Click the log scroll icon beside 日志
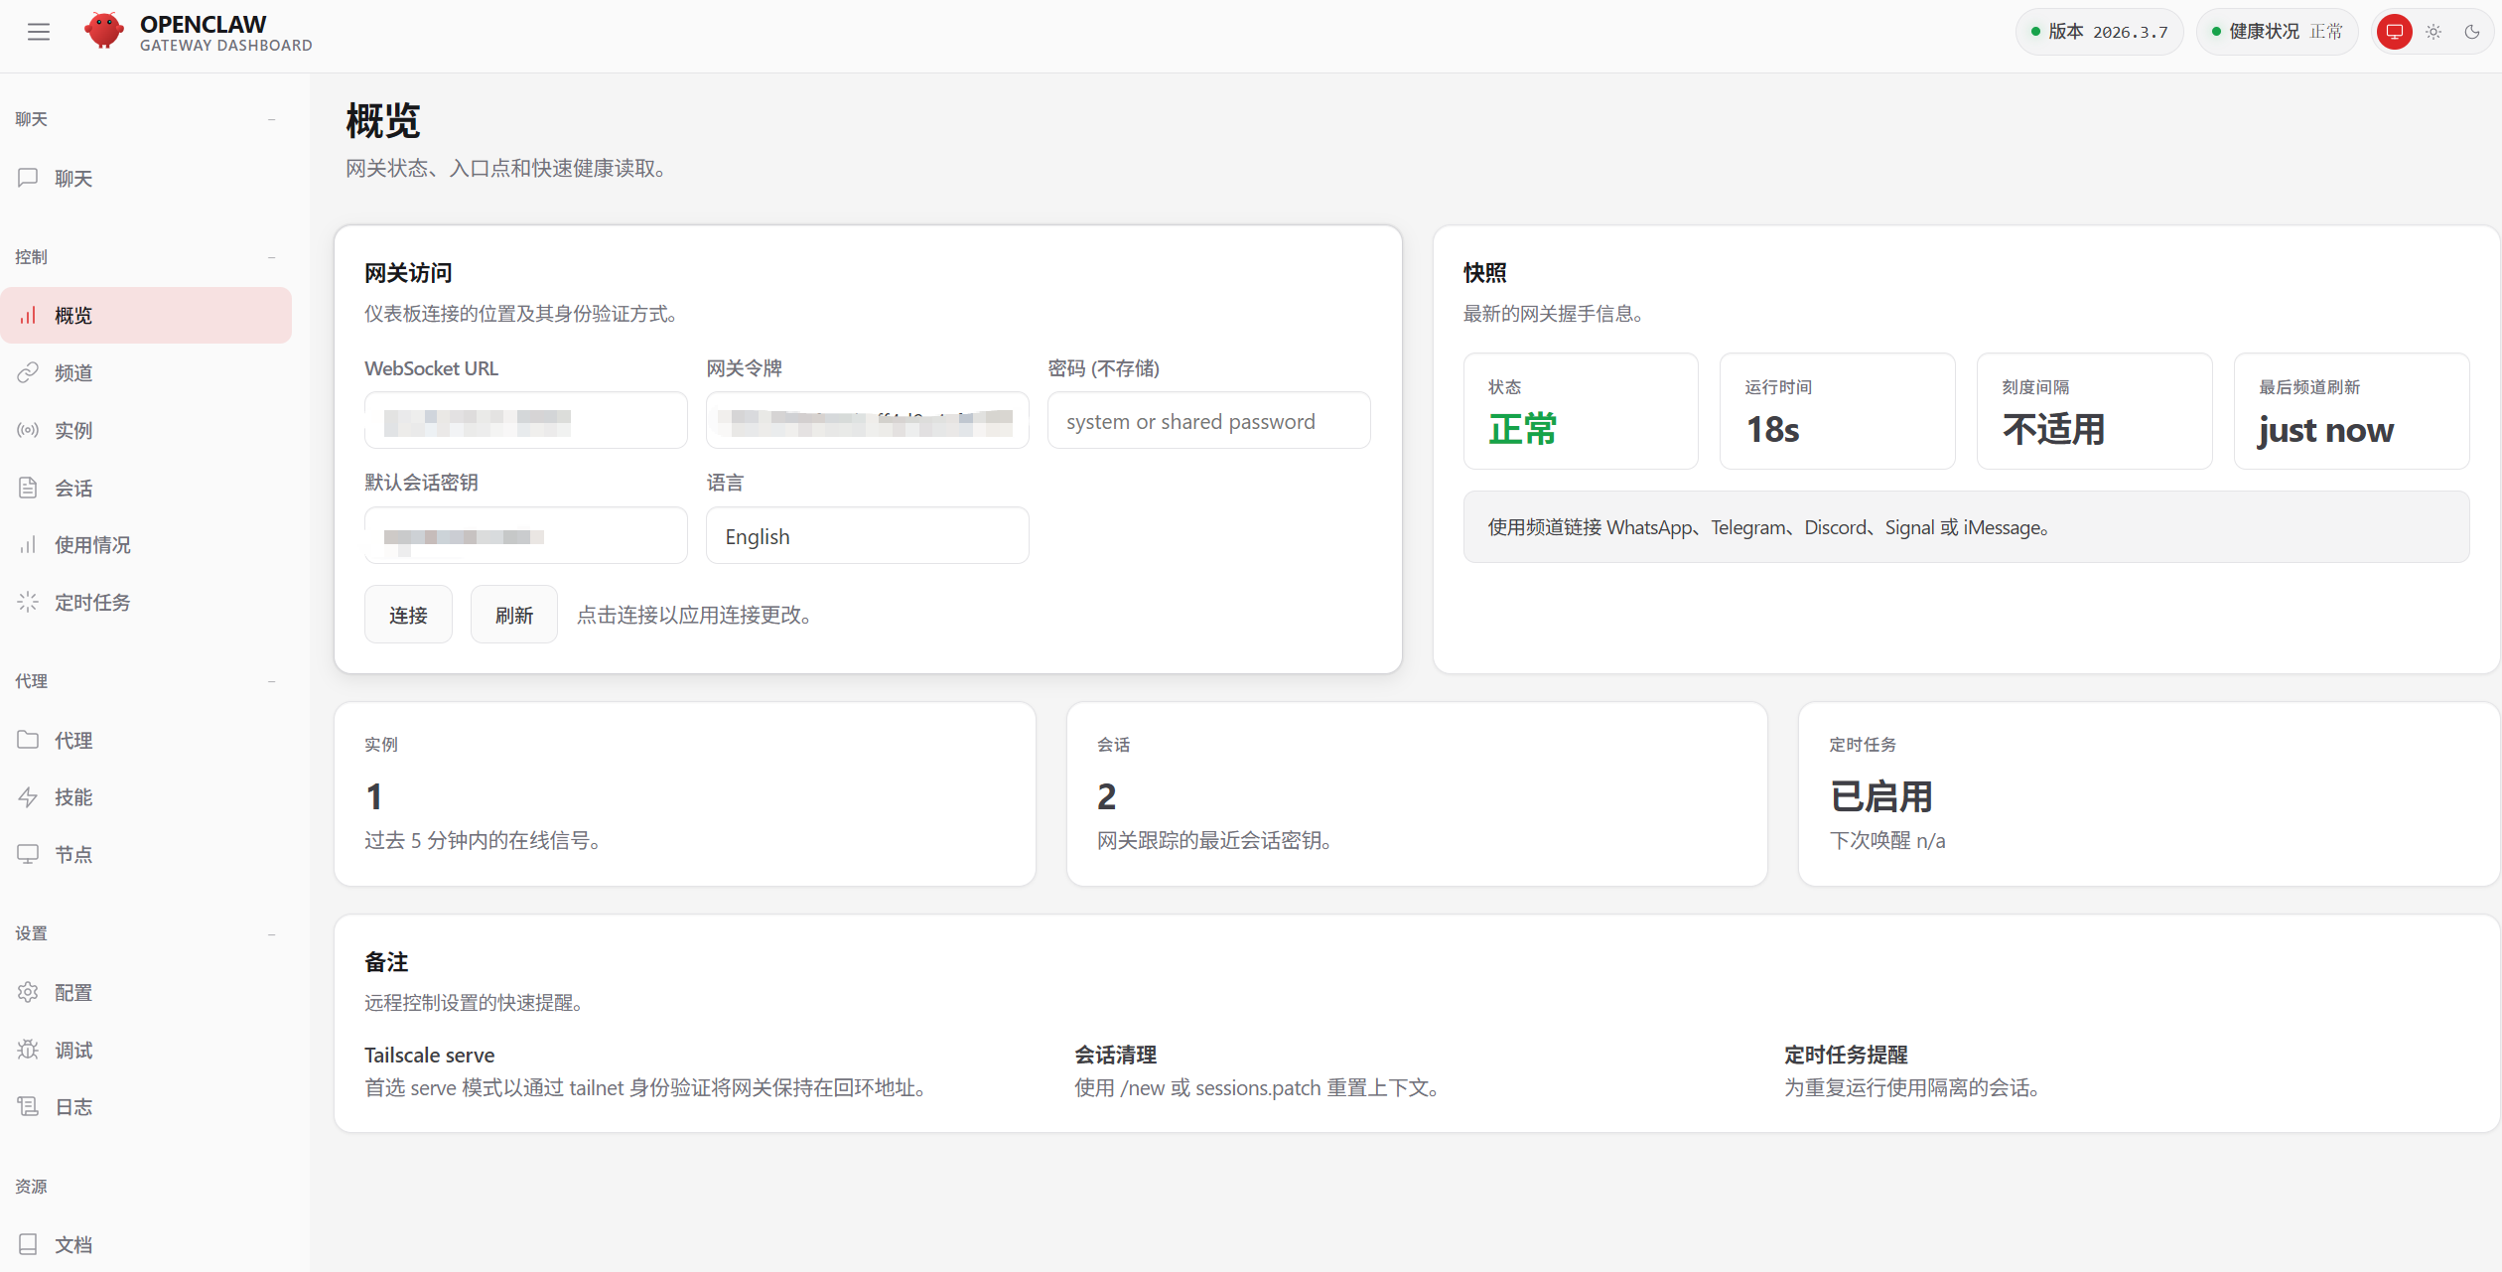 click(x=28, y=1106)
